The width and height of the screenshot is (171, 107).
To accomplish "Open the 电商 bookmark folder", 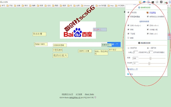I will [x=40, y=6].
